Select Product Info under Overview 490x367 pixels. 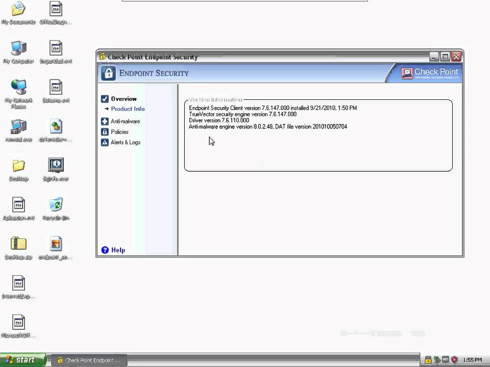128,109
